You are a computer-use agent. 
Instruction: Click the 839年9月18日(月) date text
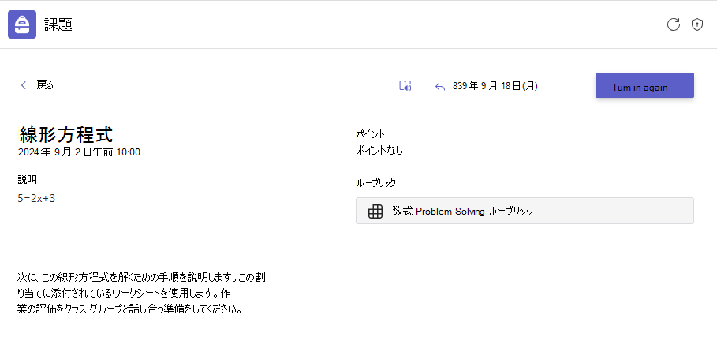[495, 86]
